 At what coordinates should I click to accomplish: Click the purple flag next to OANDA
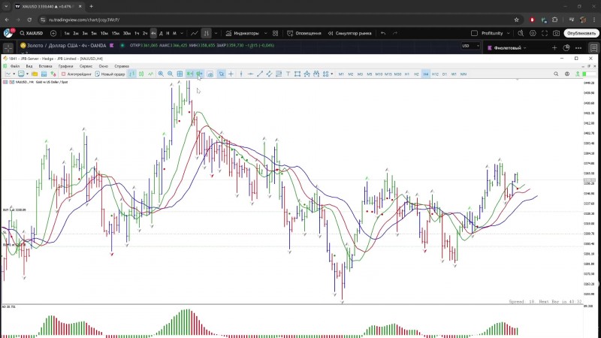111,46
